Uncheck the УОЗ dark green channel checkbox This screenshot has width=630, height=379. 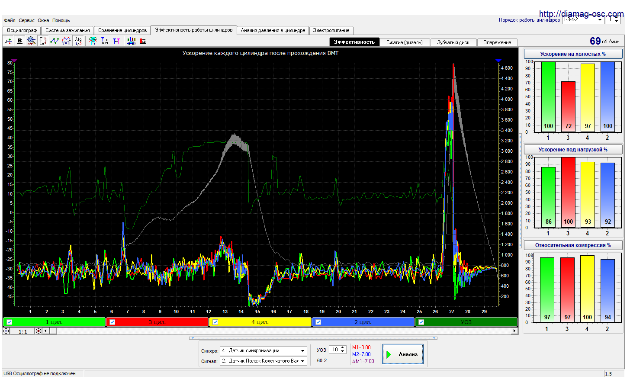tap(421, 322)
